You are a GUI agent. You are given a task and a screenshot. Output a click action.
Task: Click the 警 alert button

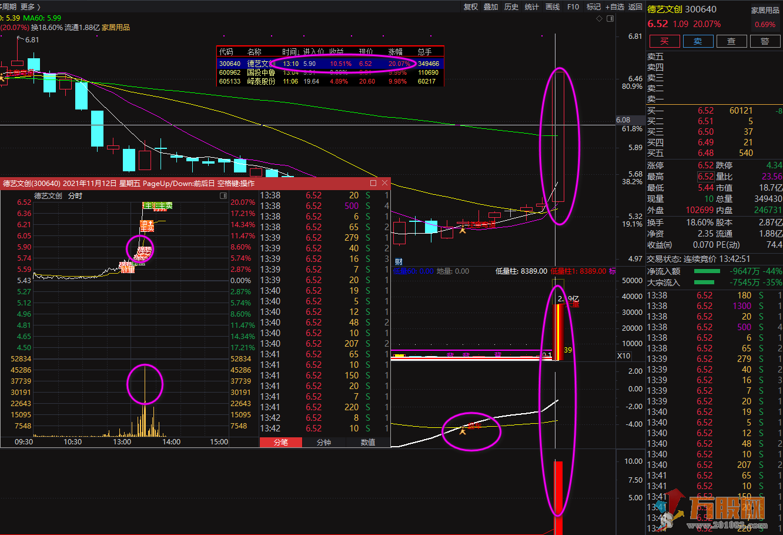point(765,41)
